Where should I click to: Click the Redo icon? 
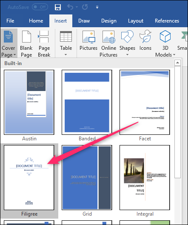point(85,7)
